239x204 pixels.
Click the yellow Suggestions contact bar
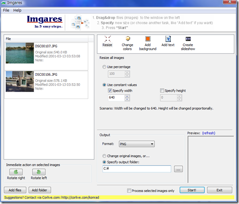[x=119, y=198]
